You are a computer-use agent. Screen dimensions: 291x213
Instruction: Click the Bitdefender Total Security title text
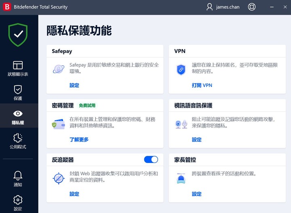41,7
